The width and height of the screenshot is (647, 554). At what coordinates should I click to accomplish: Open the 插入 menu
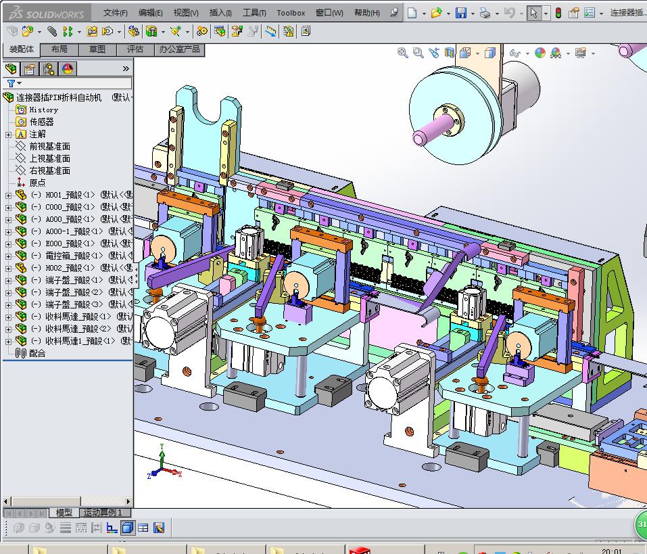[220, 12]
